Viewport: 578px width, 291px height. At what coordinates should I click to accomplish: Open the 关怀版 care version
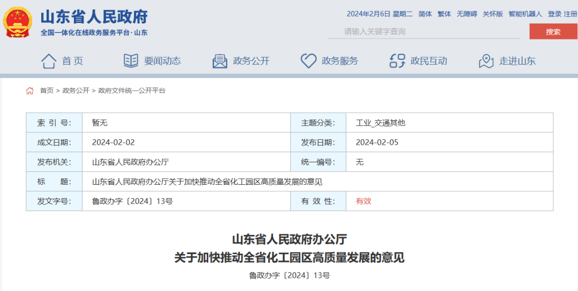(x=493, y=14)
